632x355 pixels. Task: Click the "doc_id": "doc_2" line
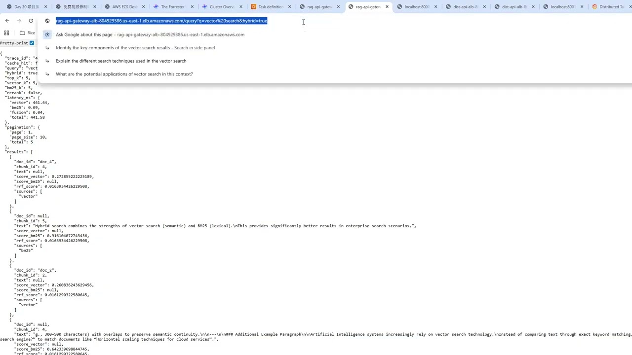pyautogui.click(x=35, y=270)
